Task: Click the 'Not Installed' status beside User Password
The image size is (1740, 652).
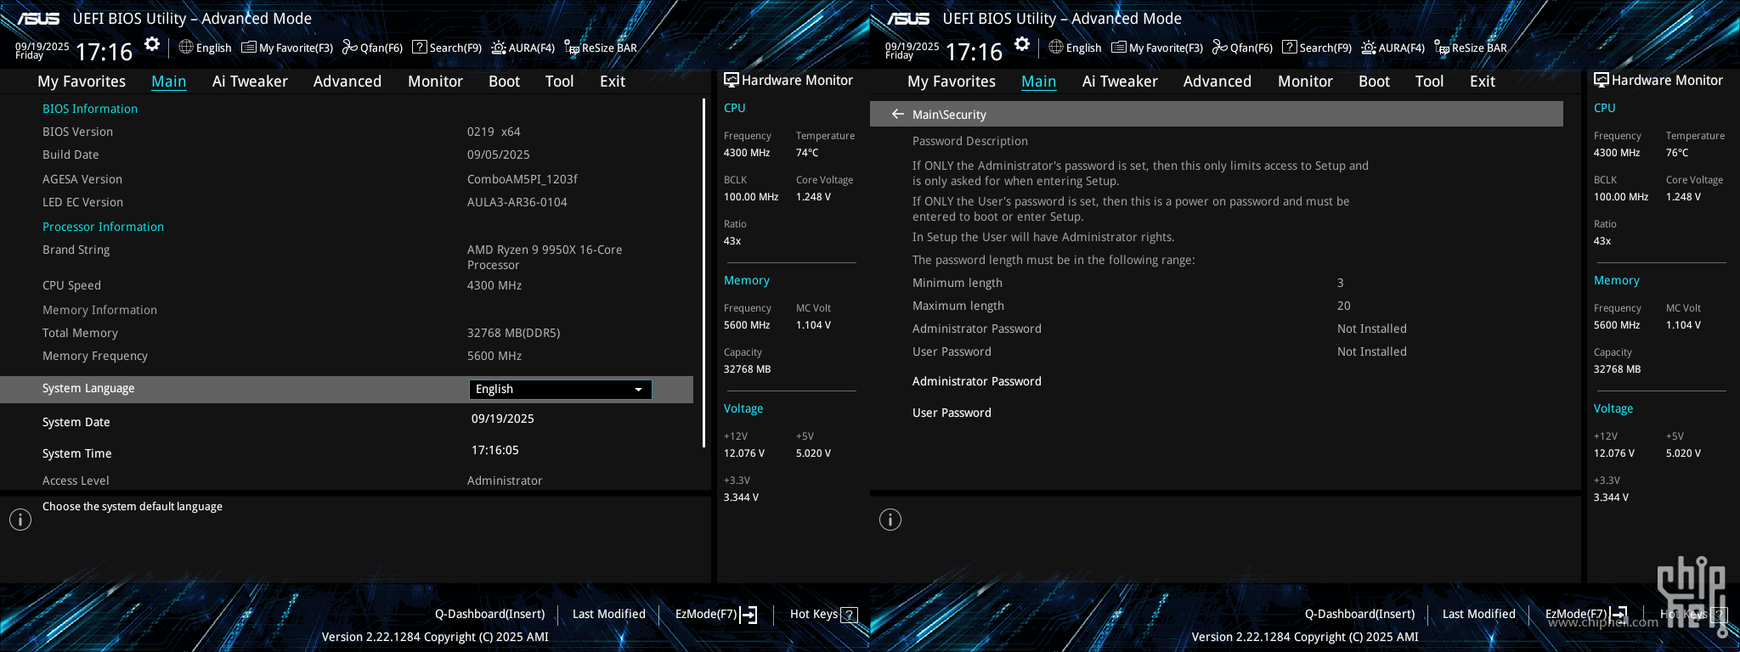Action: pos(1372,351)
